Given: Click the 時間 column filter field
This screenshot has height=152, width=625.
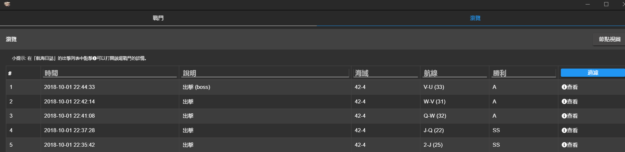Looking at the screenshot, I should pos(110,73).
